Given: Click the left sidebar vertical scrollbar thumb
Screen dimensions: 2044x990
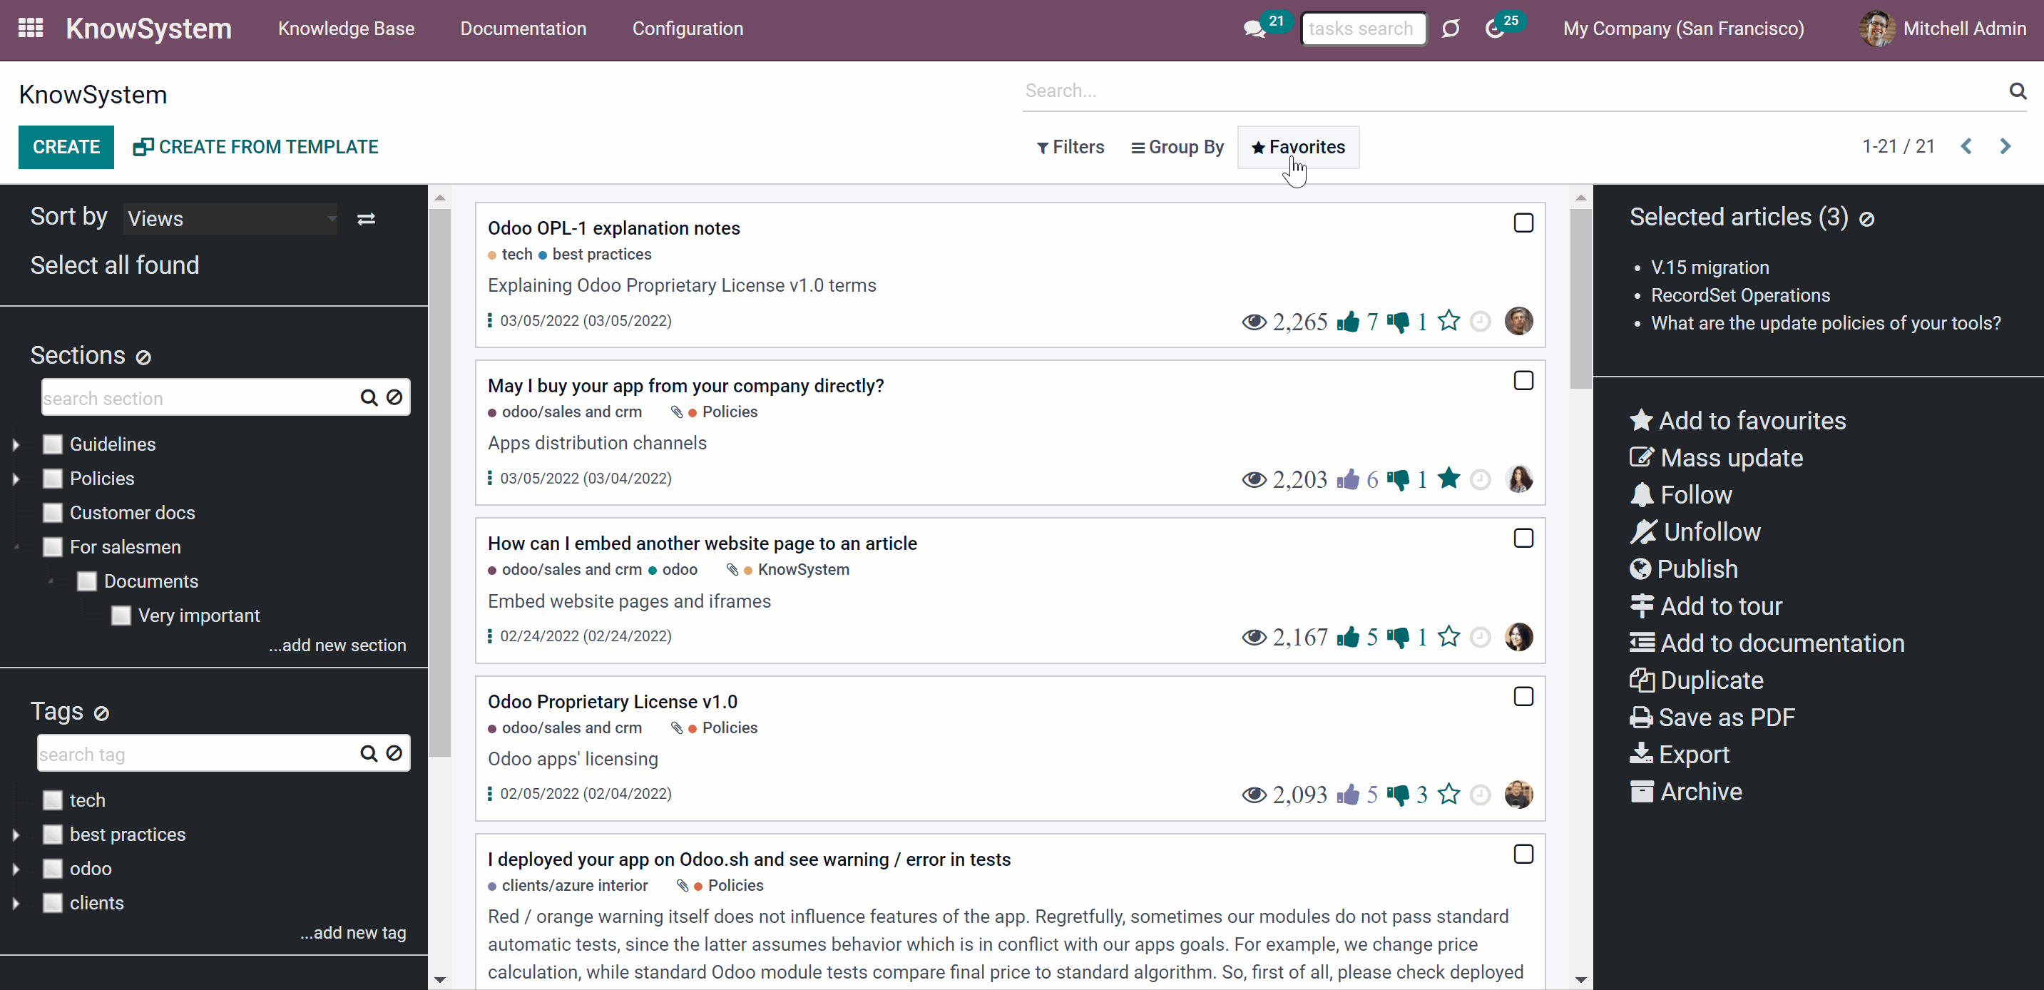Looking at the screenshot, I should [x=440, y=483].
